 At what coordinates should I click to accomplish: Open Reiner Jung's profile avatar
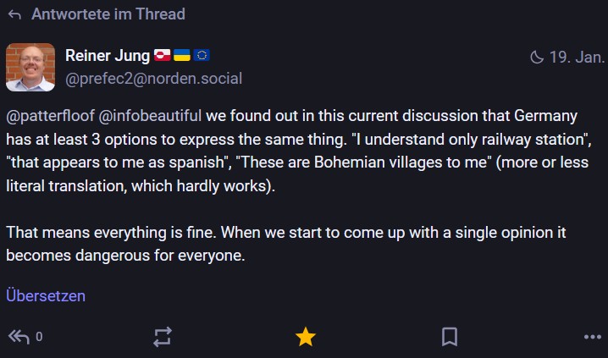[x=30, y=67]
